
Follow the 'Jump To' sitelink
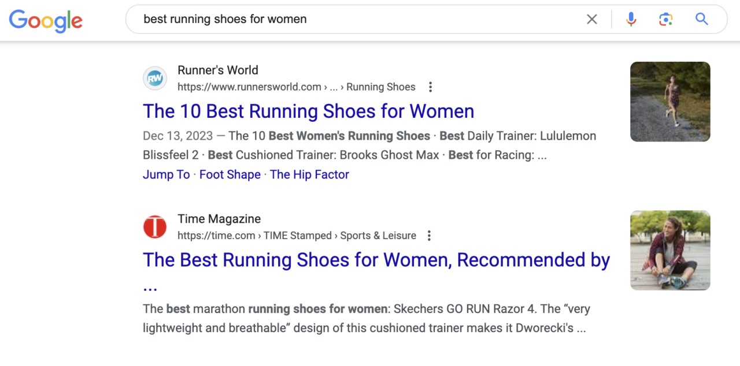[166, 174]
